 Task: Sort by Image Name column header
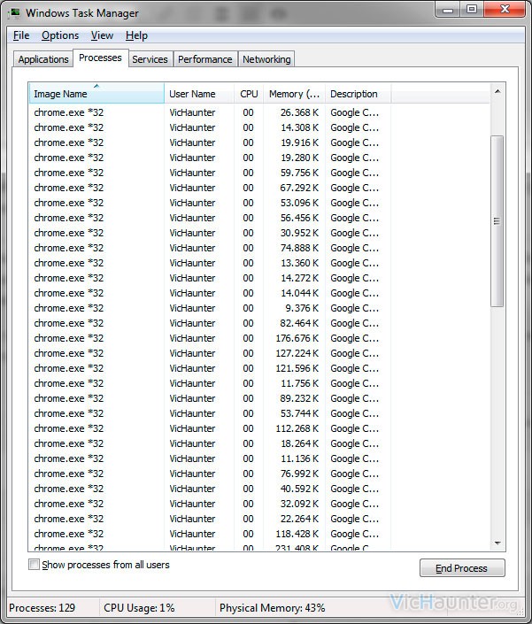[96, 94]
